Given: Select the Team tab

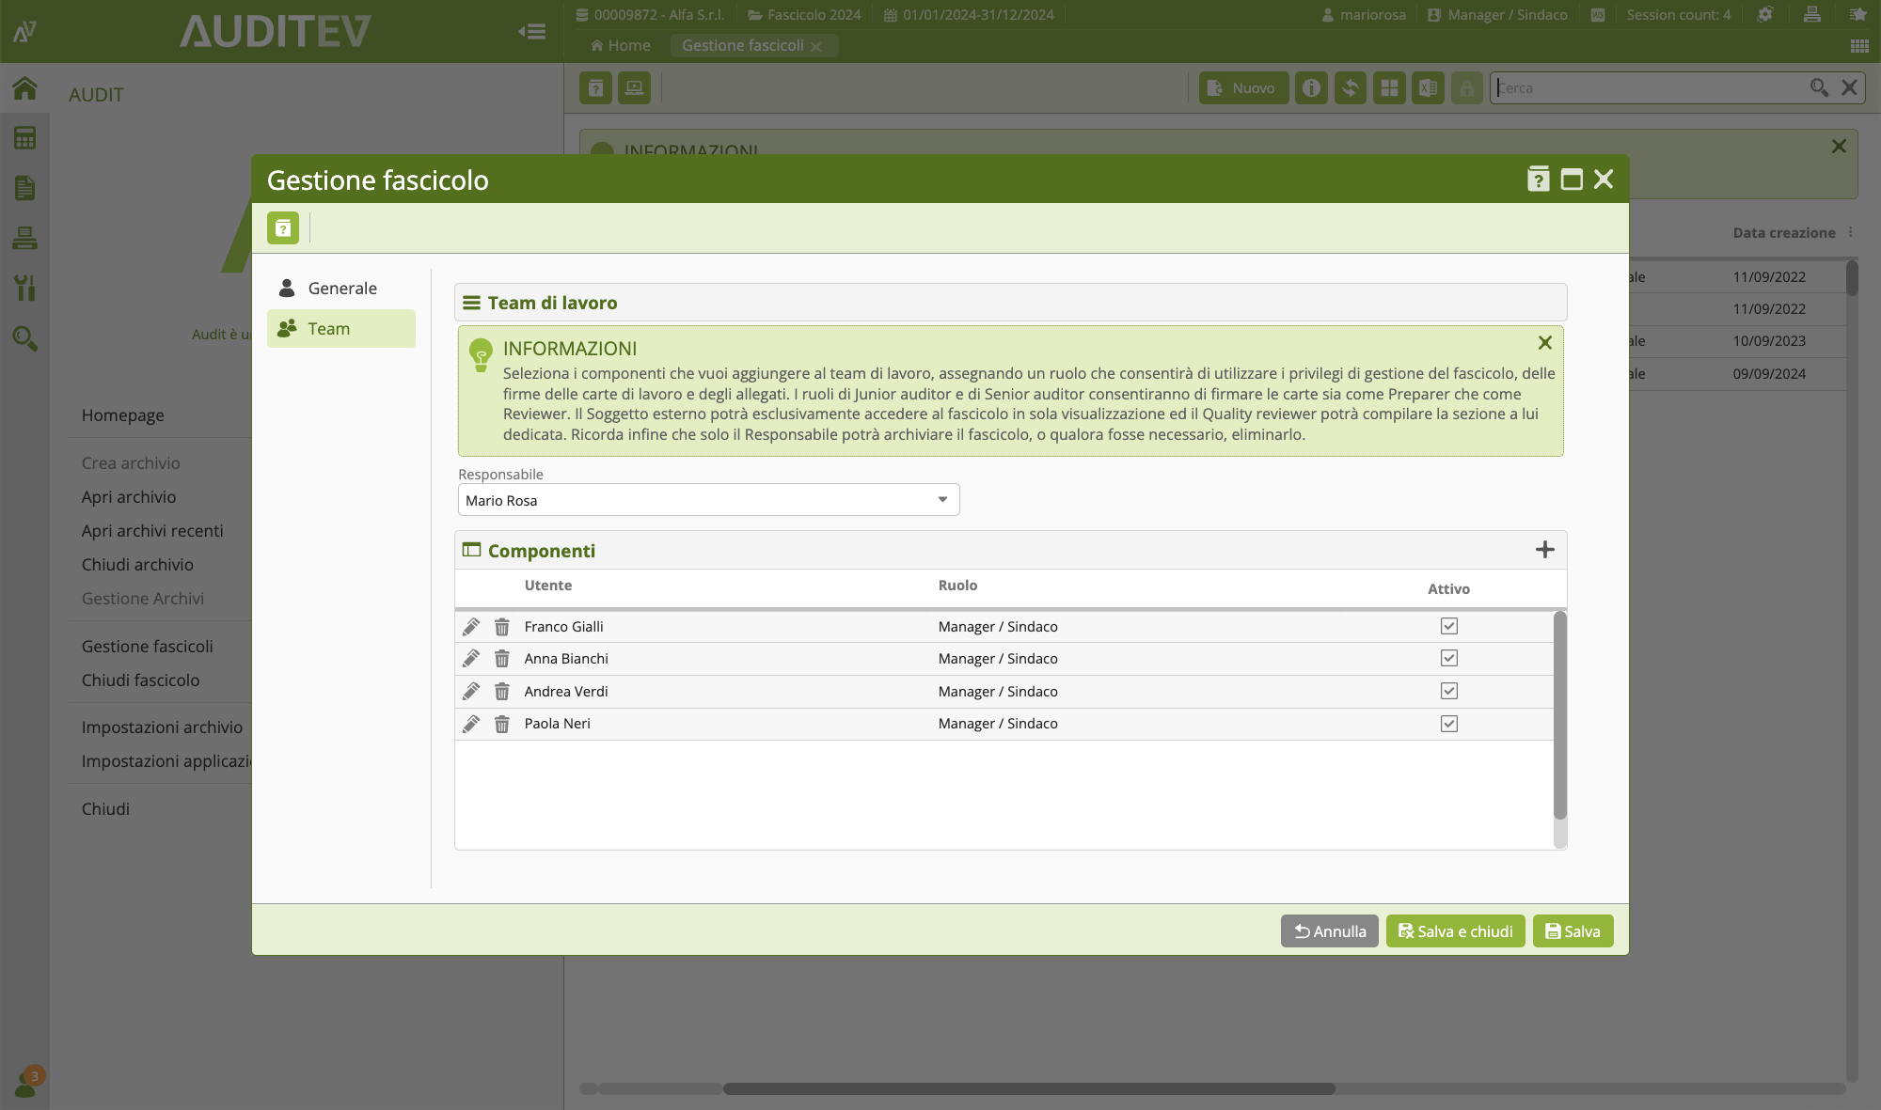Looking at the screenshot, I should tap(341, 329).
